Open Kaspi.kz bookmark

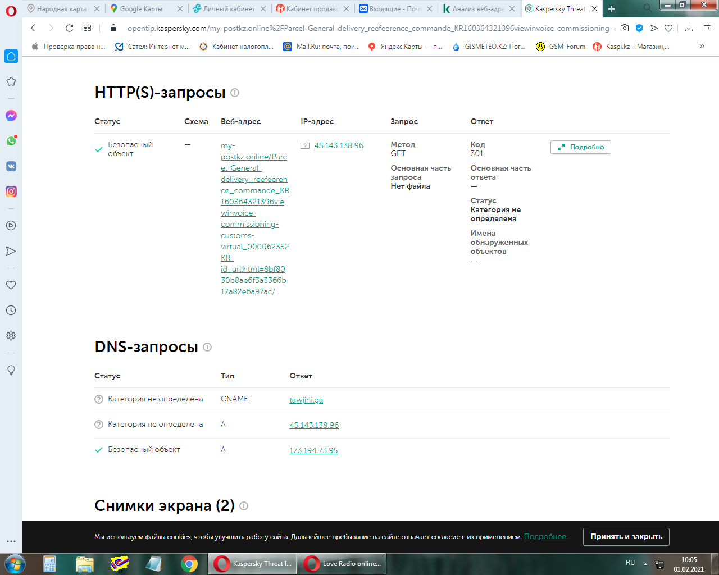631,47
